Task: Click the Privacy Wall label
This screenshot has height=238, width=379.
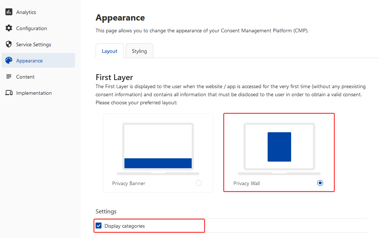Action: [247, 183]
